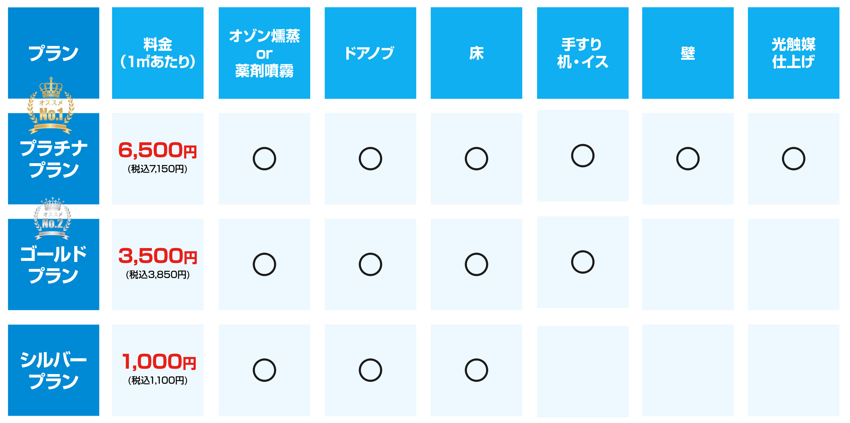
Task: Select the ゴールドプラン row label
Action: click(x=53, y=264)
